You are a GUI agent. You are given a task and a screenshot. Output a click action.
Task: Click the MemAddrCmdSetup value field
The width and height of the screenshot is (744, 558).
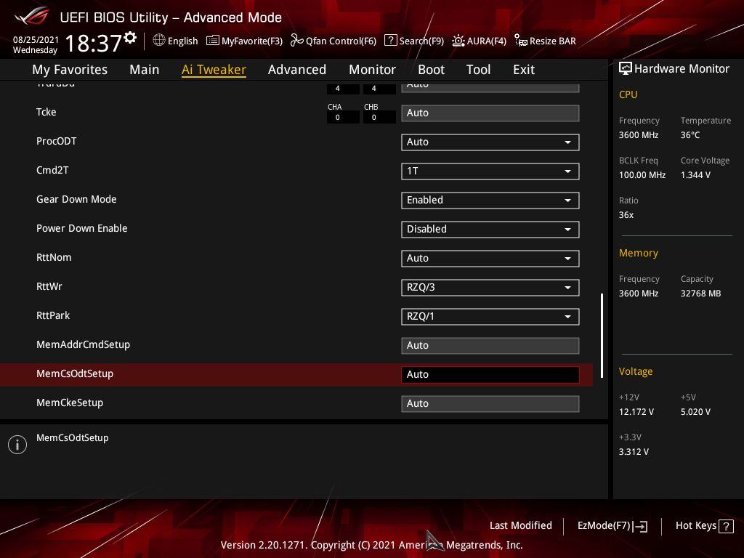coord(490,346)
